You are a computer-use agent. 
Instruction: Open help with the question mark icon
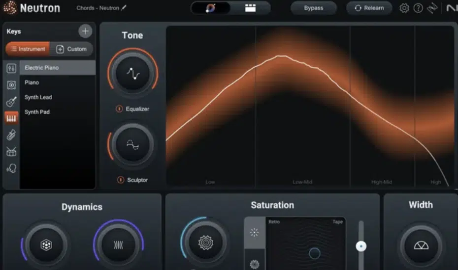click(x=418, y=8)
